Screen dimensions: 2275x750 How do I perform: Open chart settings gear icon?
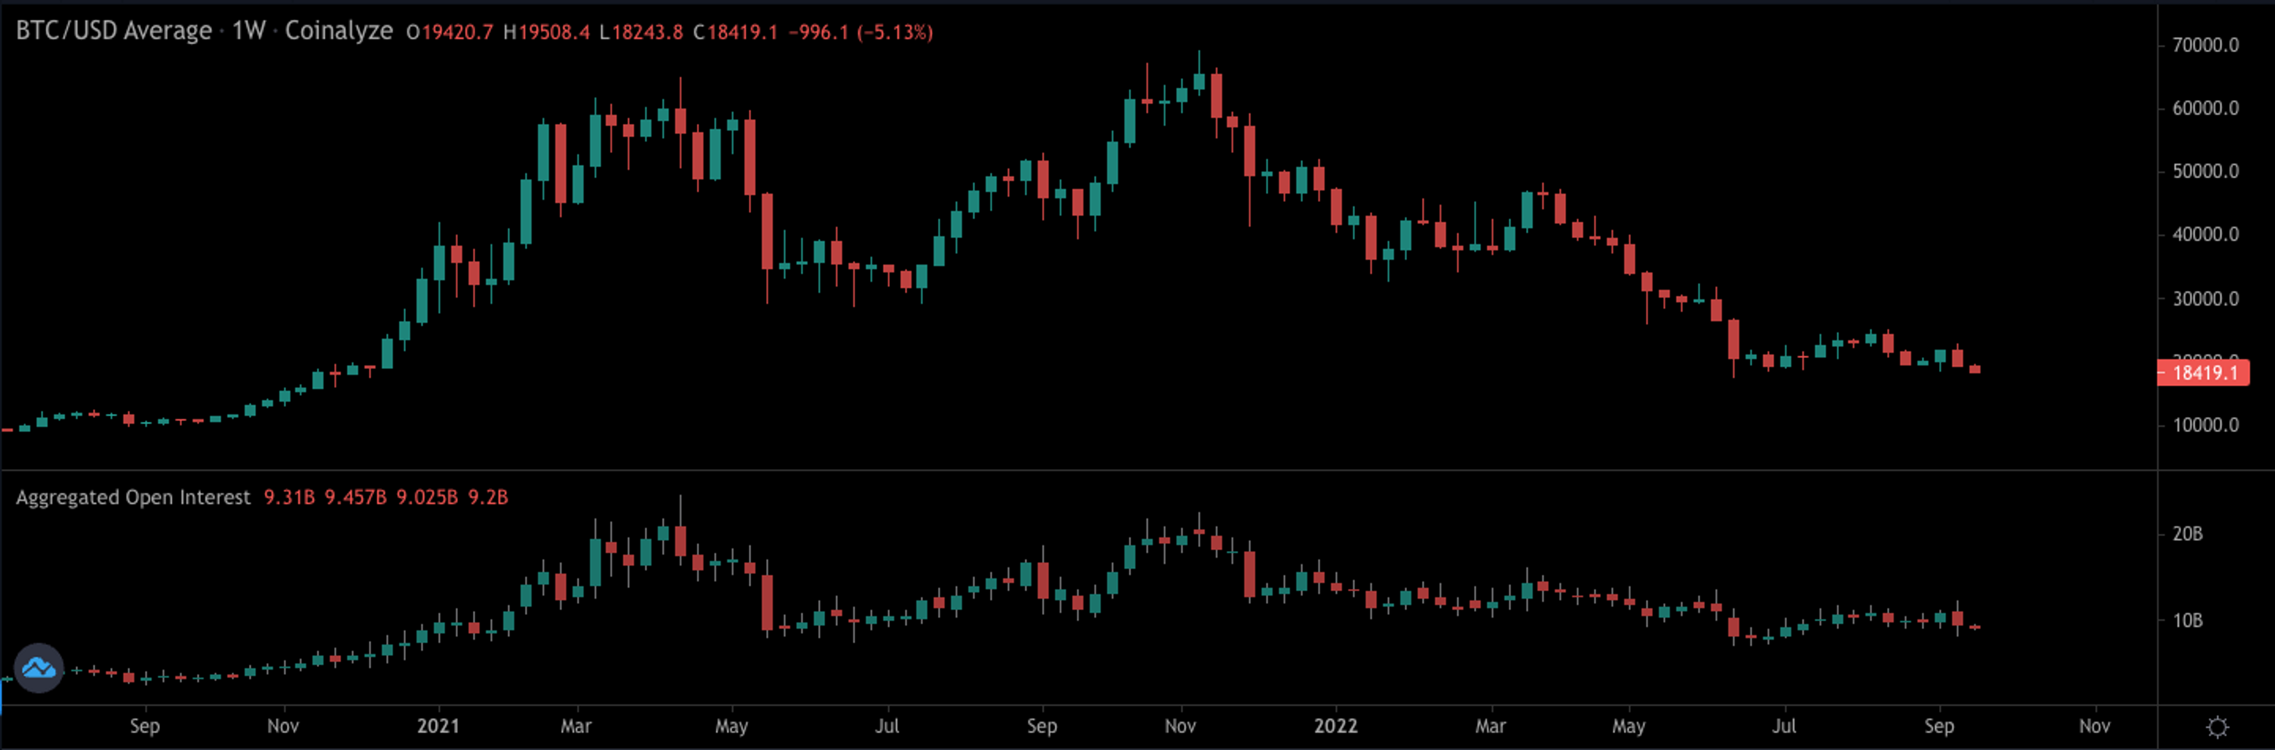pos(2217,726)
